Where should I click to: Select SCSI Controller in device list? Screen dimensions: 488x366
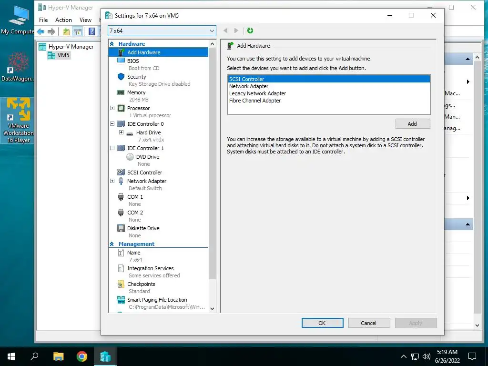tap(329, 79)
